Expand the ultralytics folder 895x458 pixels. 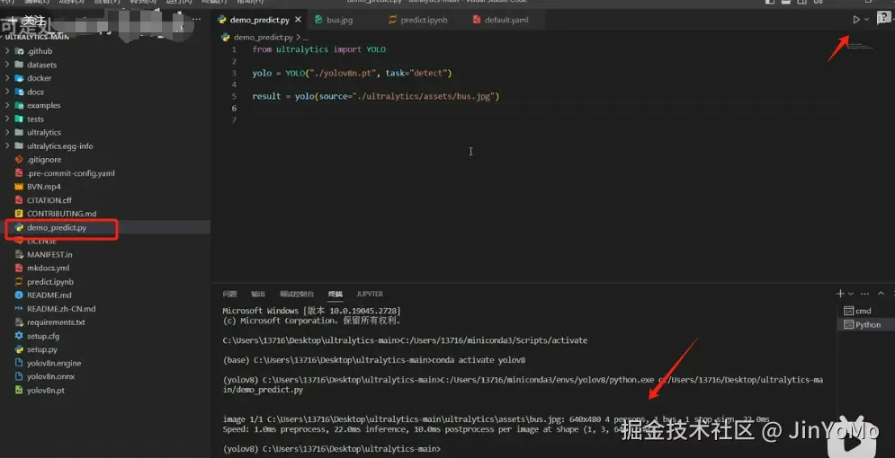tap(7, 132)
